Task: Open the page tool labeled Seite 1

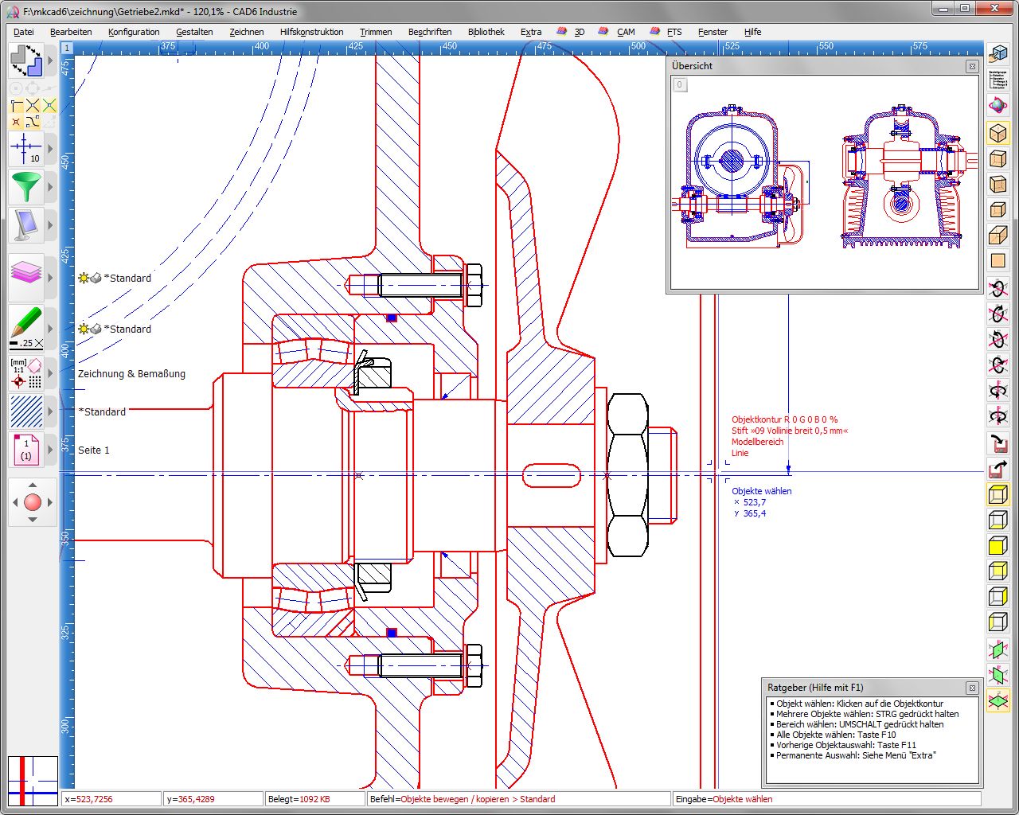Action: [x=26, y=450]
